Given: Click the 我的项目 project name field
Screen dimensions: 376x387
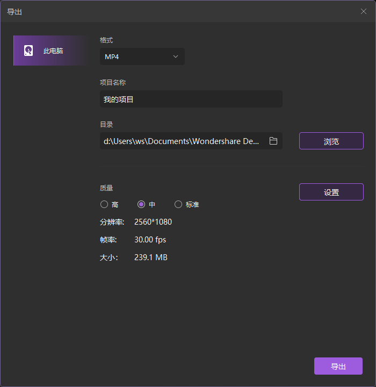Looking at the screenshot, I should click(x=191, y=99).
